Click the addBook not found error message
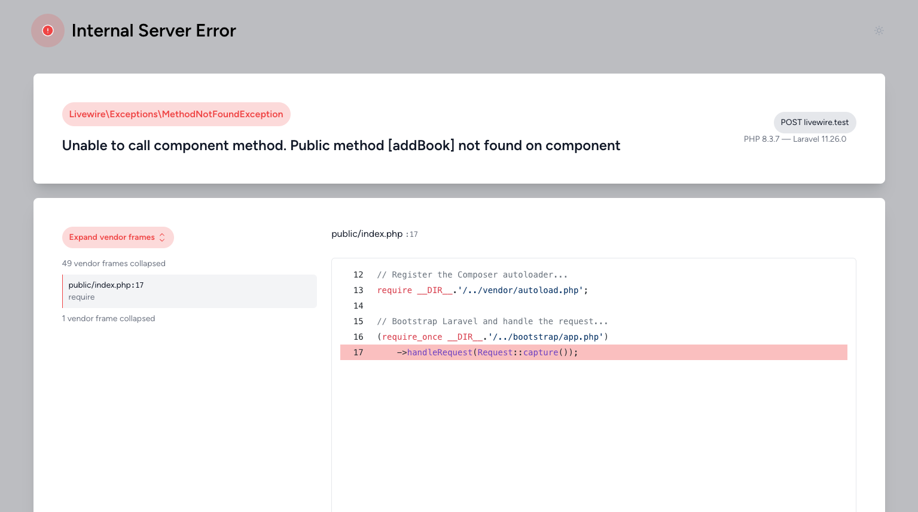918x512 pixels. click(341, 145)
